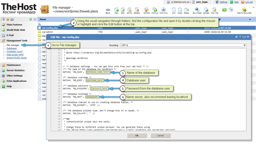
Task: Expand the Help section in sidebar
Action: [19, 86]
